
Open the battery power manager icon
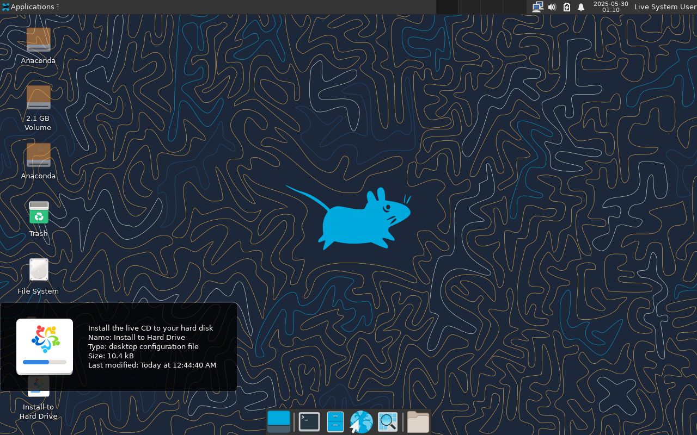point(566,7)
